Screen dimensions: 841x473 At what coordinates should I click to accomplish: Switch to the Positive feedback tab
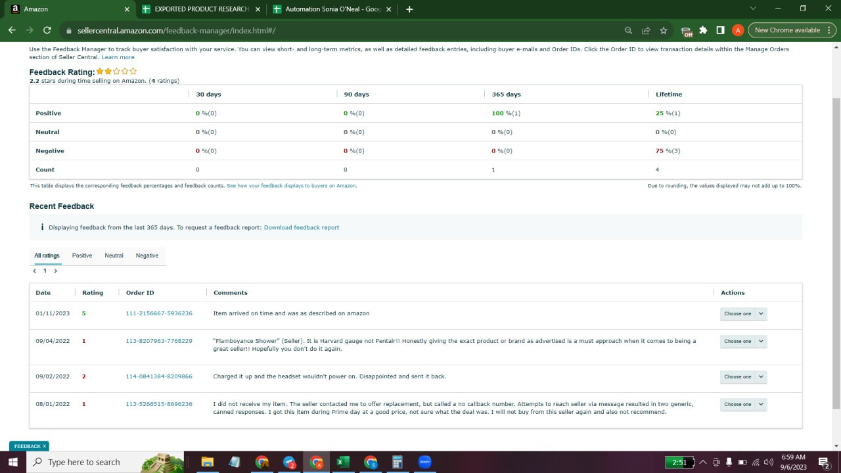(x=82, y=256)
